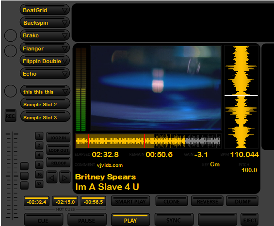Image resolution: width=274 pixels, height=226 pixels.
Task: Click the round knob beside Brake effect
Action: pyautogui.click(x=11, y=35)
